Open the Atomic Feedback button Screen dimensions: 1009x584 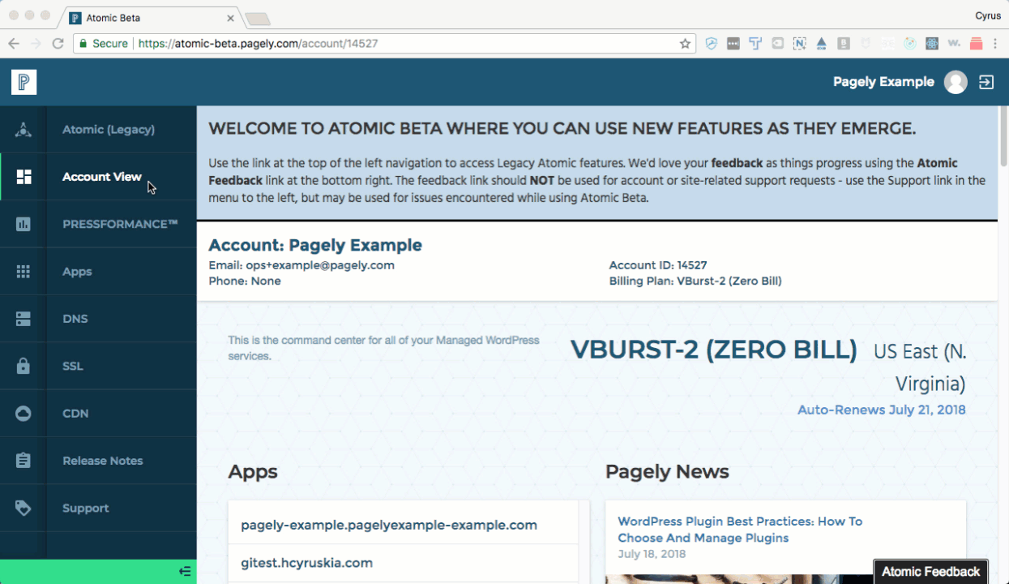(x=930, y=572)
